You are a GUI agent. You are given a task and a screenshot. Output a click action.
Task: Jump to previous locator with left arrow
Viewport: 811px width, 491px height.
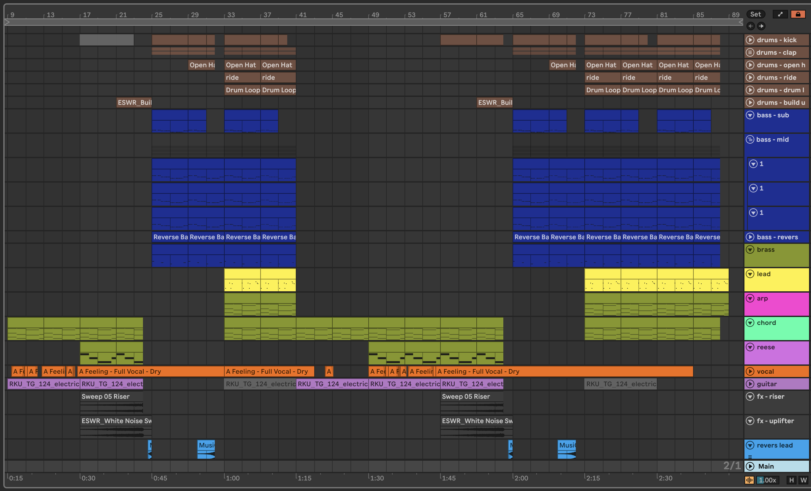point(751,26)
